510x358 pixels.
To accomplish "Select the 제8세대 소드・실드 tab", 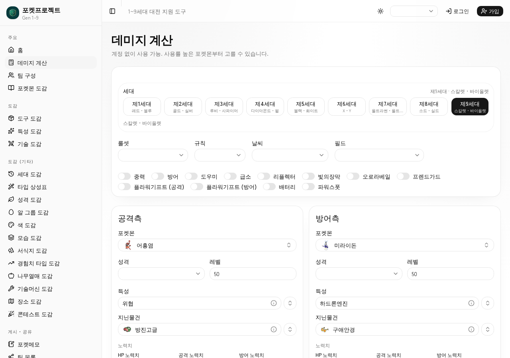I will point(429,107).
